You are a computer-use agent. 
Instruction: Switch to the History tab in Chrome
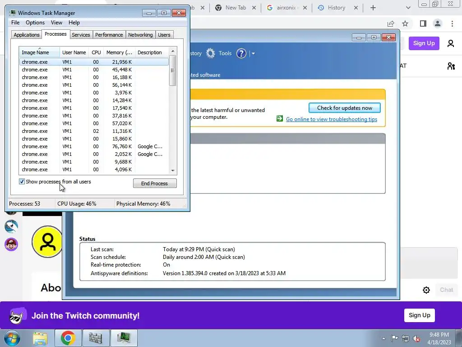click(x=336, y=8)
